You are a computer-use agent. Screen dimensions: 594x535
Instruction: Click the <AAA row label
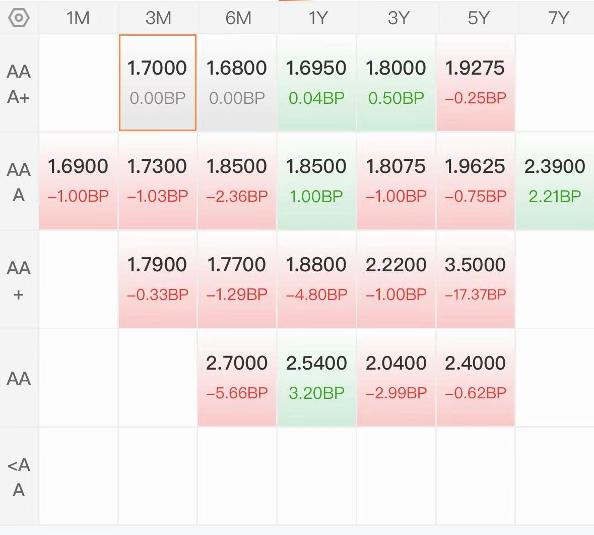point(19,477)
